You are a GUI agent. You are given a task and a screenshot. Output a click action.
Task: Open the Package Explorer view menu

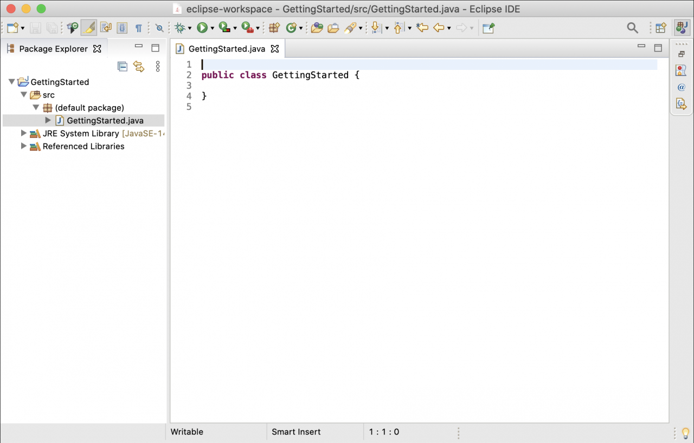pyautogui.click(x=157, y=66)
